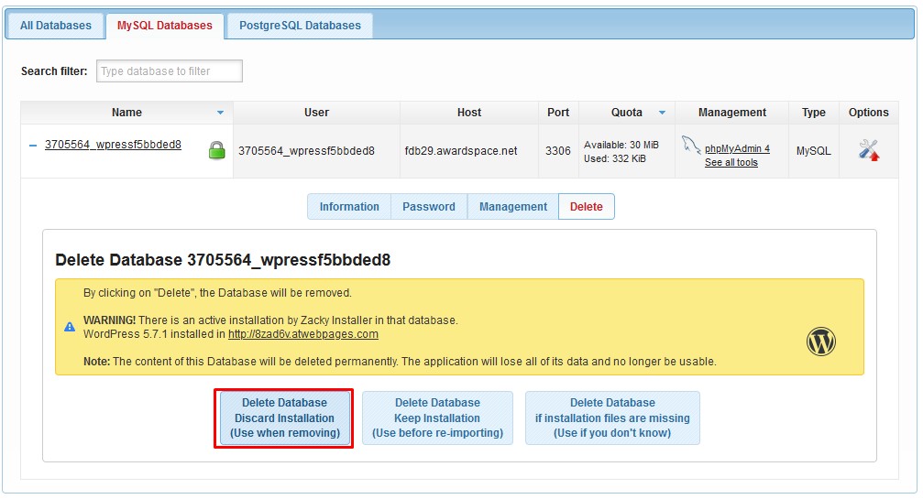The height and width of the screenshot is (499, 923).
Task: Select the port value 3306
Action: (x=558, y=151)
